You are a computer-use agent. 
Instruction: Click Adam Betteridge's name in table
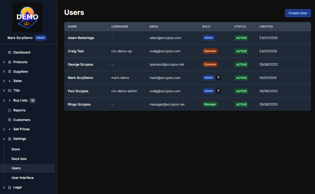(81, 38)
